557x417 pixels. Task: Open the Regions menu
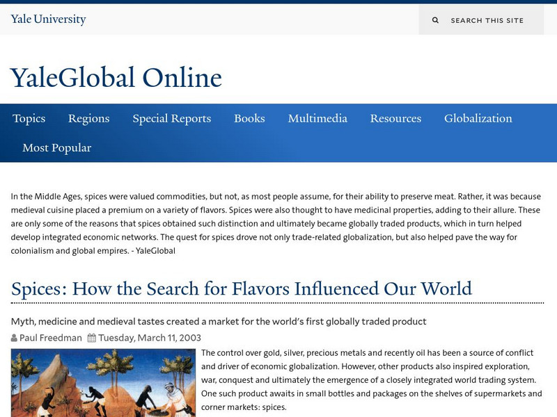(89, 118)
